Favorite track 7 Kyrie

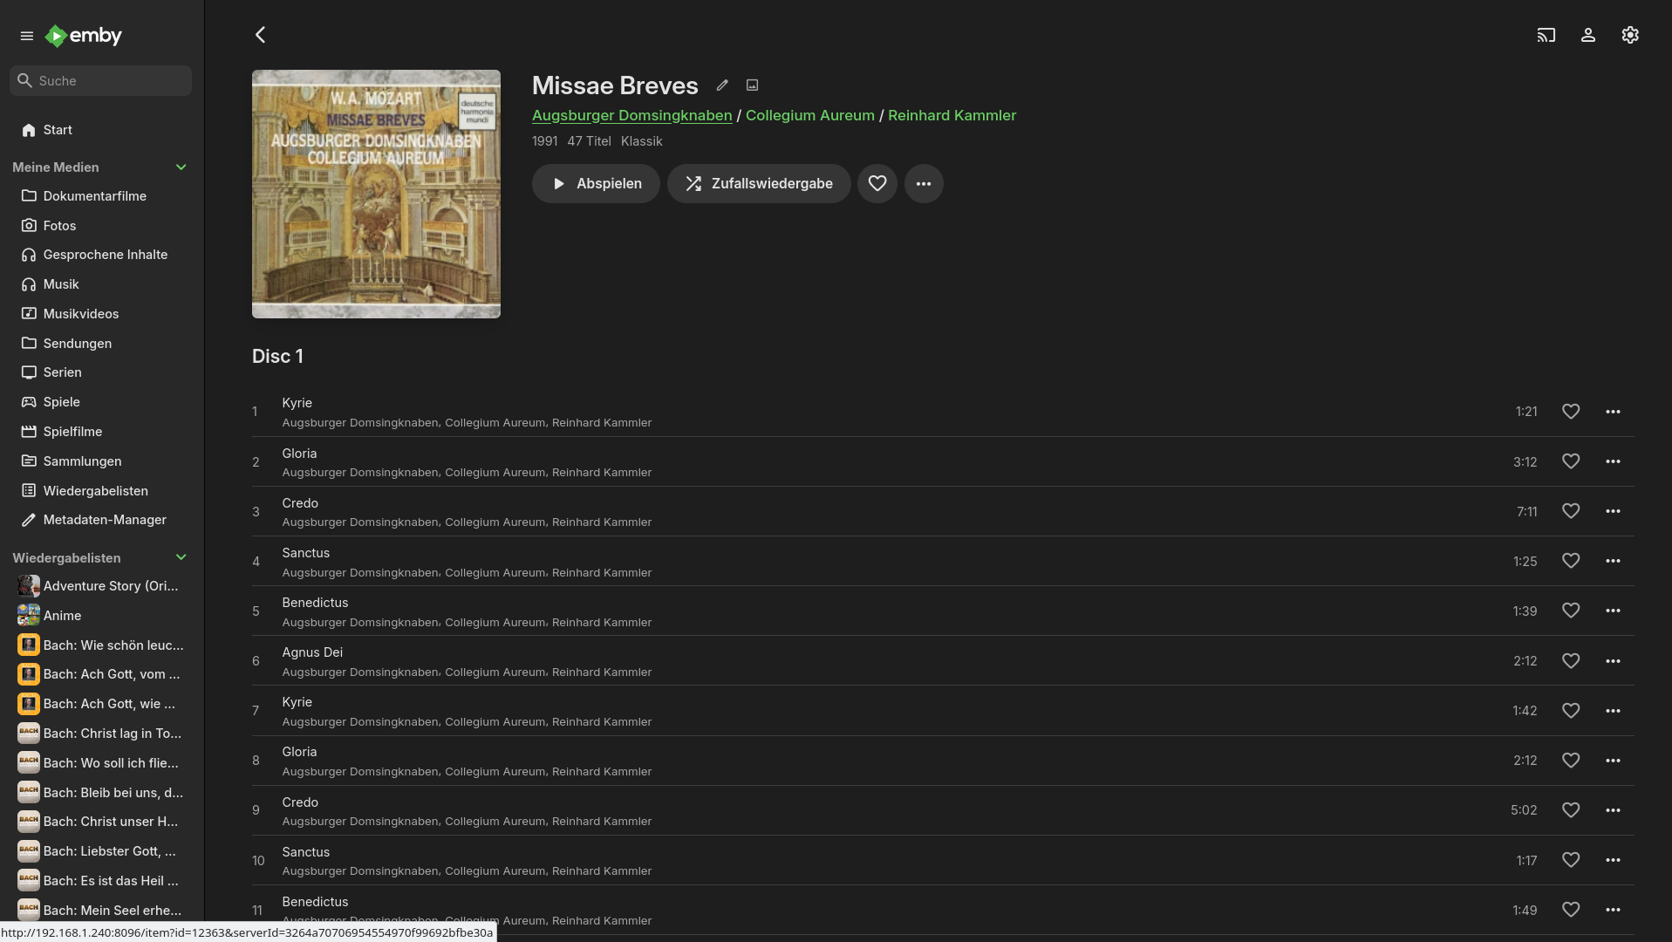[1571, 711]
